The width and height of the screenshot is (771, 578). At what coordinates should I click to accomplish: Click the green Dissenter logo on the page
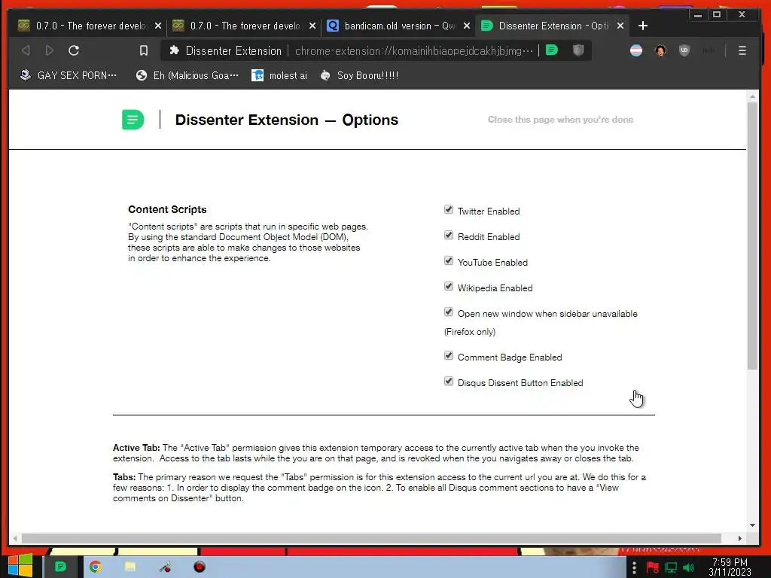pyautogui.click(x=133, y=120)
